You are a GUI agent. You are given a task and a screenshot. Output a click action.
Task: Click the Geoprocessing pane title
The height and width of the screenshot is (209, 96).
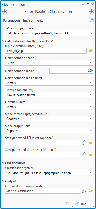[15, 5]
